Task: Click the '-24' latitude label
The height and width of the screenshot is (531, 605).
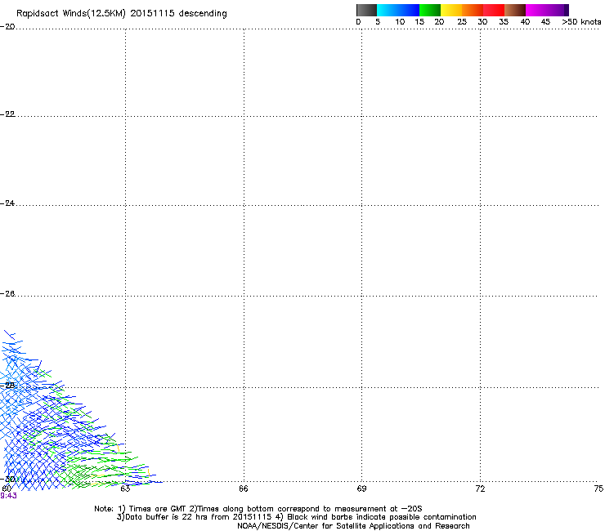Action: click(7, 203)
